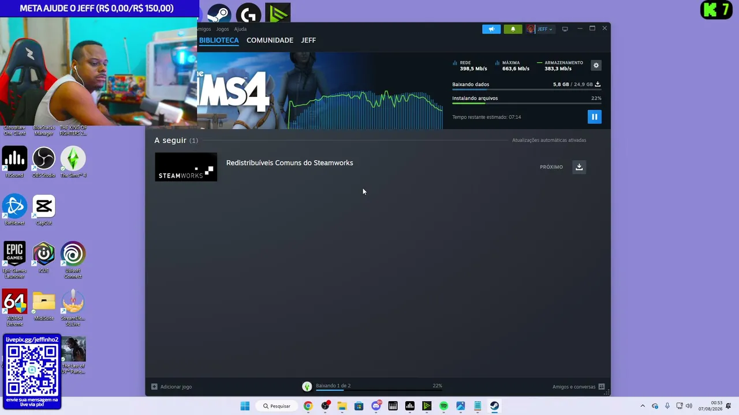
Task: Select iCUE desktop shortcut
Action: click(x=44, y=258)
